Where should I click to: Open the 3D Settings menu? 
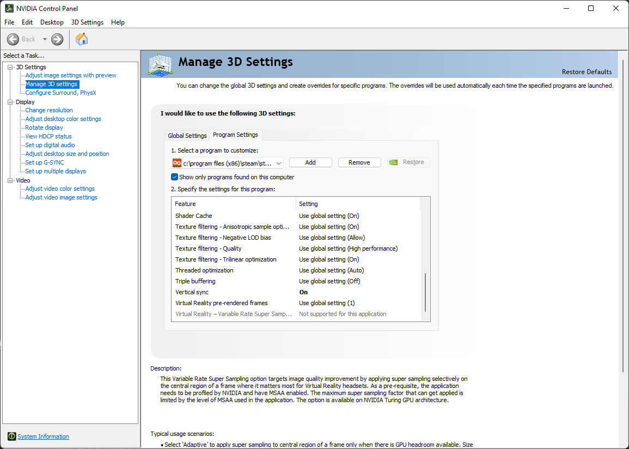(87, 22)
